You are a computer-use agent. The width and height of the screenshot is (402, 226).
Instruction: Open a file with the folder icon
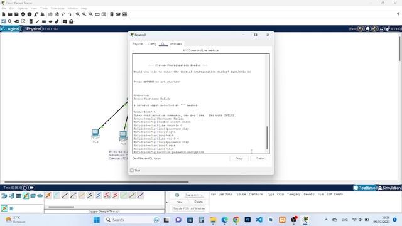10,14
